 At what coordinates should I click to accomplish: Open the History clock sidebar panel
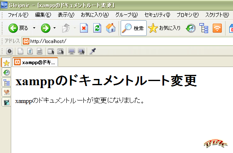tap(6, 72)
